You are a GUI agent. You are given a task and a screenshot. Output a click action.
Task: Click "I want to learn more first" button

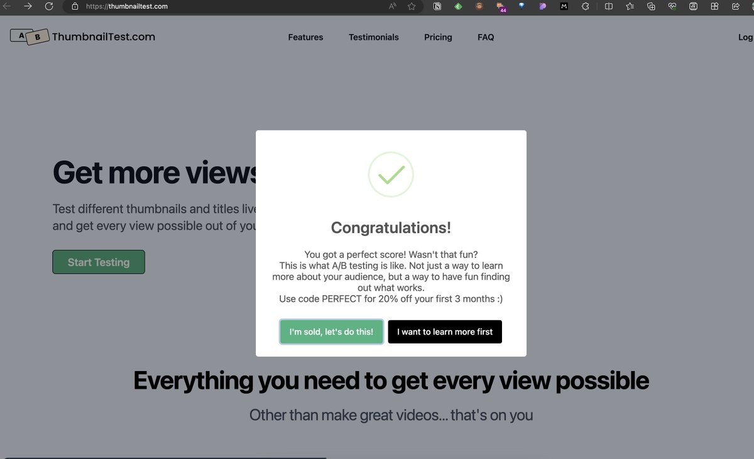(445, 332)
